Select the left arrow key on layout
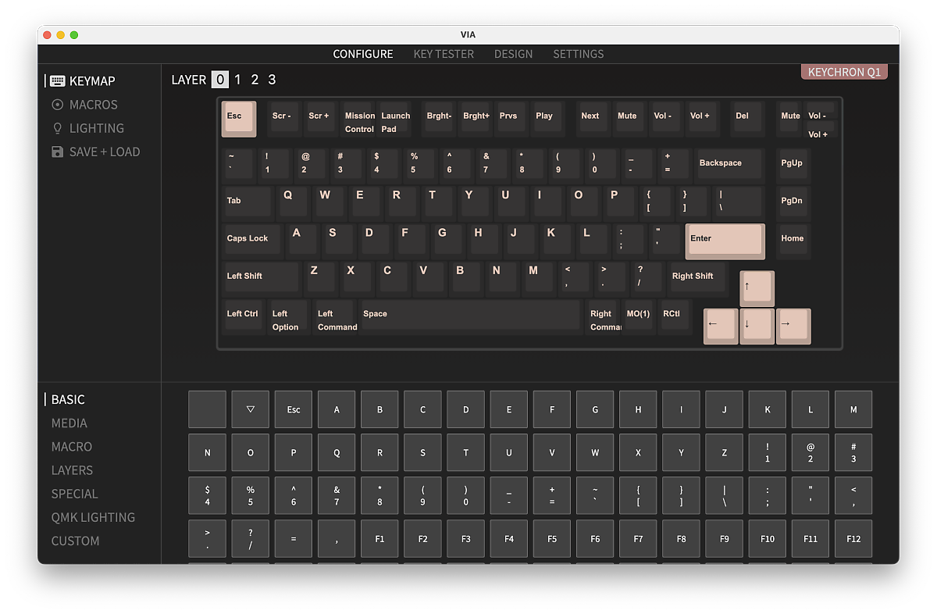Viewport: 937px width, 614px height. tap(721, 327)
